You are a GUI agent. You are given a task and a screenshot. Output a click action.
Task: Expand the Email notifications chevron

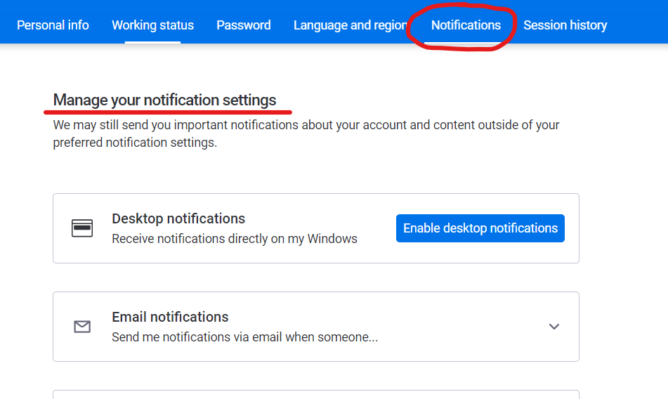pos(554,327)
